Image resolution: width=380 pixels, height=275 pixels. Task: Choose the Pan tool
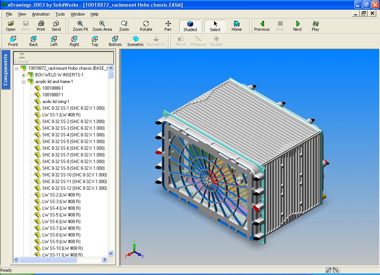168,26
